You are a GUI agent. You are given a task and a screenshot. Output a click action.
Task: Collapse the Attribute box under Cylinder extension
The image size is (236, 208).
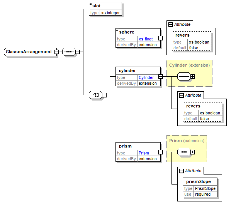pos(181,95)
